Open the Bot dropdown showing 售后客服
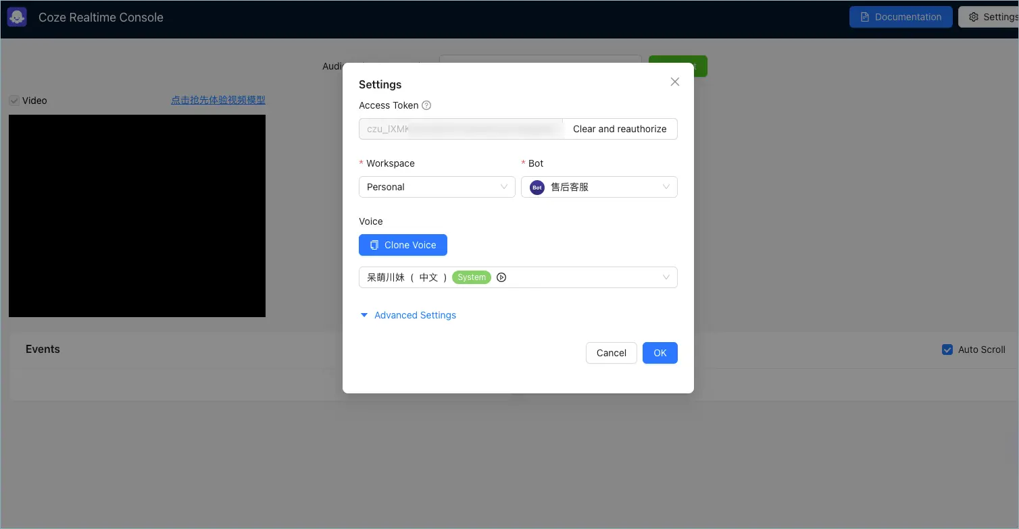1019x529 pixels. coord(599,187)
